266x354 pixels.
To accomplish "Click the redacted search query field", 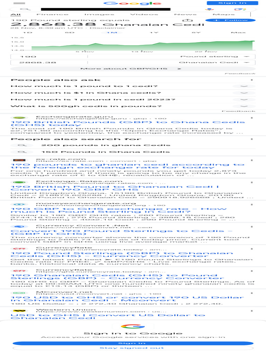I will [x=106, y=9].
